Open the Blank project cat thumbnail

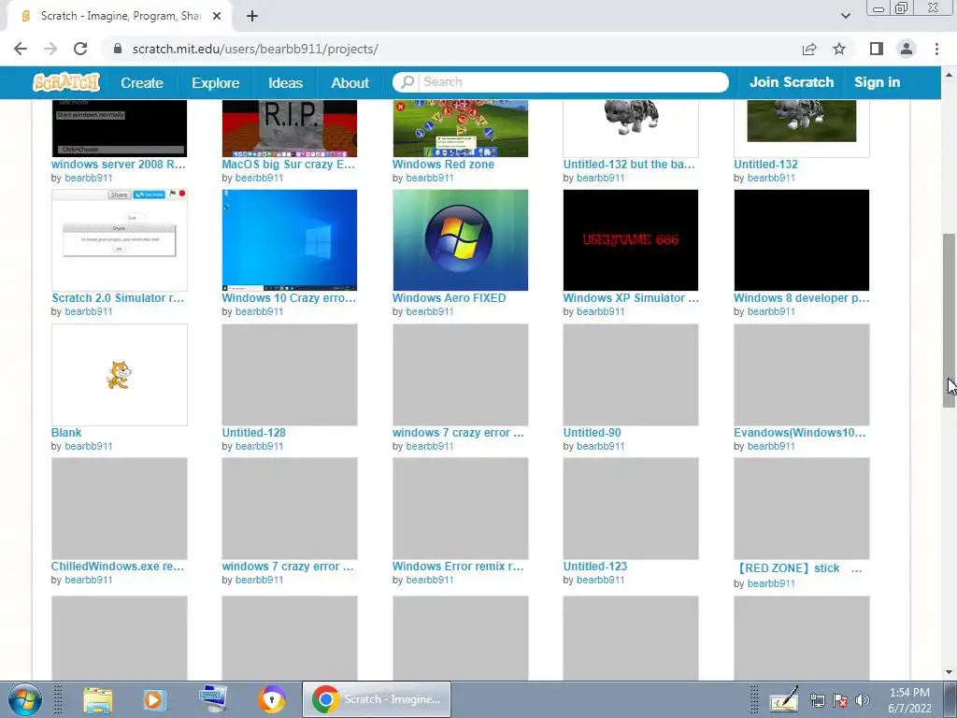120,375
